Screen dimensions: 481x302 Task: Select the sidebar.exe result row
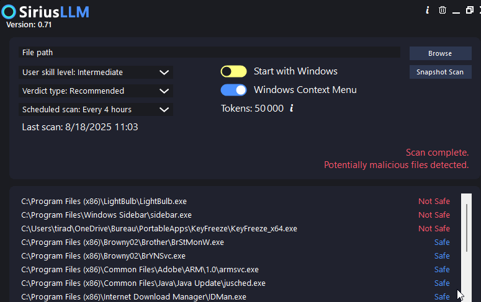(x=236, y=215)
